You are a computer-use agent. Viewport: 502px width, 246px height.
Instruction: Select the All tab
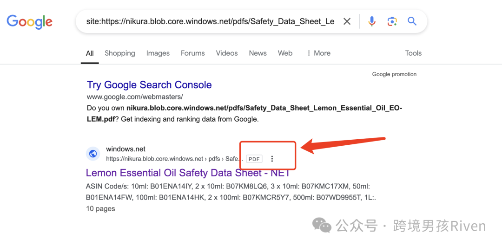point(90,53)
